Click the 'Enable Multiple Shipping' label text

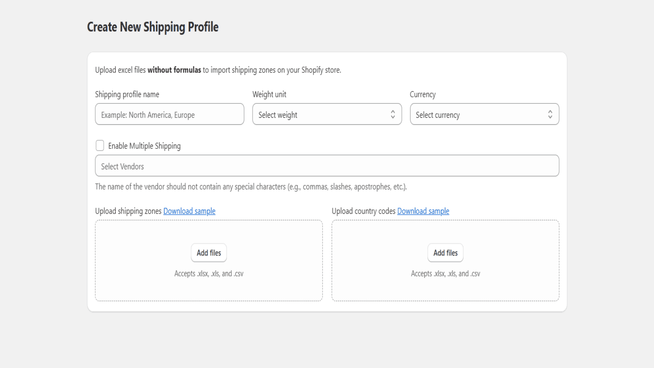144,146
